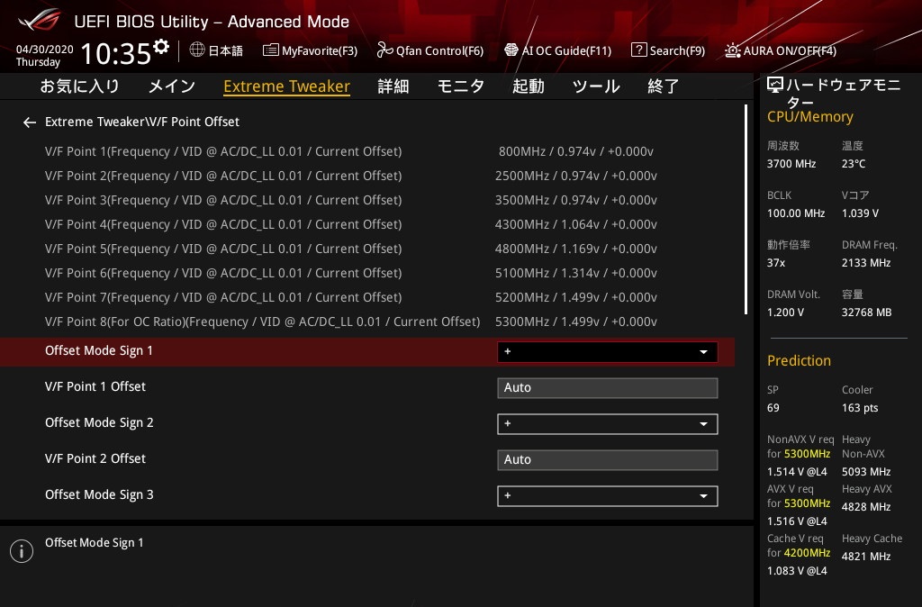Switch to お気に入り tab
This screenshot has height=607, width=922.
point(79,86)
